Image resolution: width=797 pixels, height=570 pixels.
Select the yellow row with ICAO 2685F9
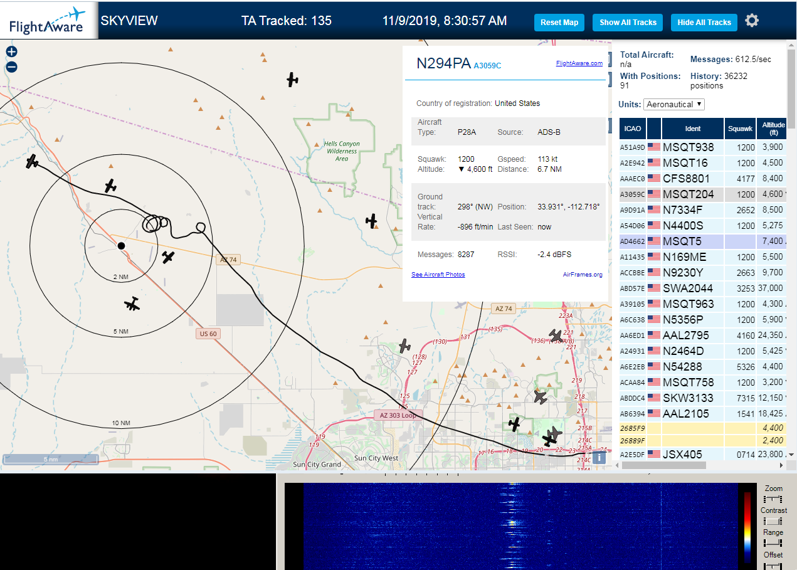[702, 428]
